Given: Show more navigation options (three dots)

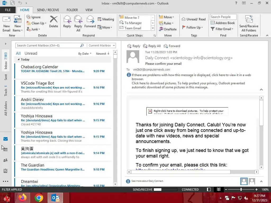Looking at the screenshot, I should click(x=6, y=181).
